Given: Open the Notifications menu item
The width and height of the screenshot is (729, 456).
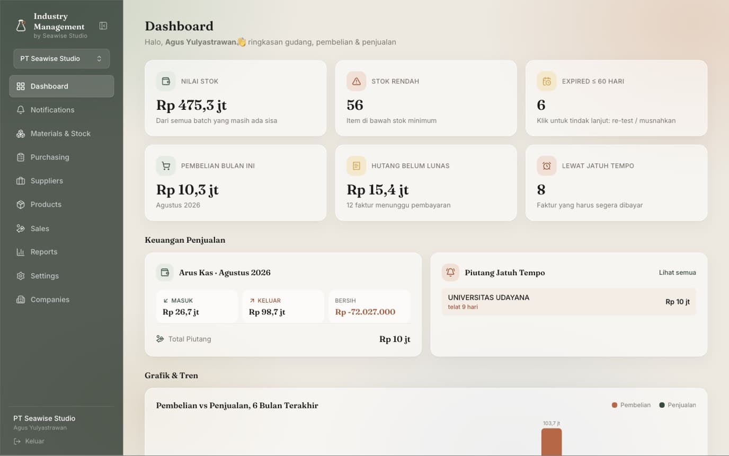Looking at the screenshot, I should [x=61, y=110].
